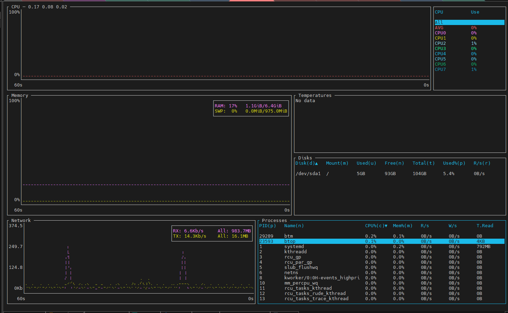508x313 pixels.
Task: Sort disks by Total(t) column
Action: tap(423, 163)
